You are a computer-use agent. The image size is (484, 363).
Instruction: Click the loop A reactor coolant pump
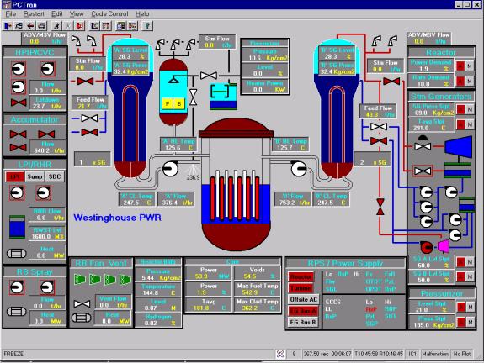170,169
